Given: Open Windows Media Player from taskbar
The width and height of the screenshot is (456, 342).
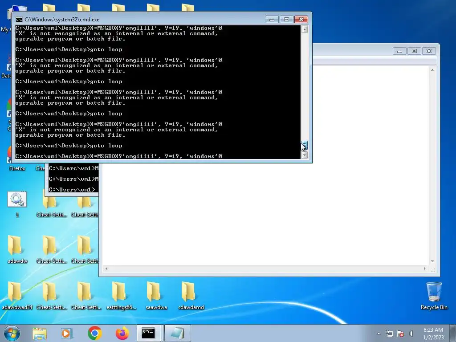Looking at the screenshot, I should pyautogui.click(x=66, y=333).
